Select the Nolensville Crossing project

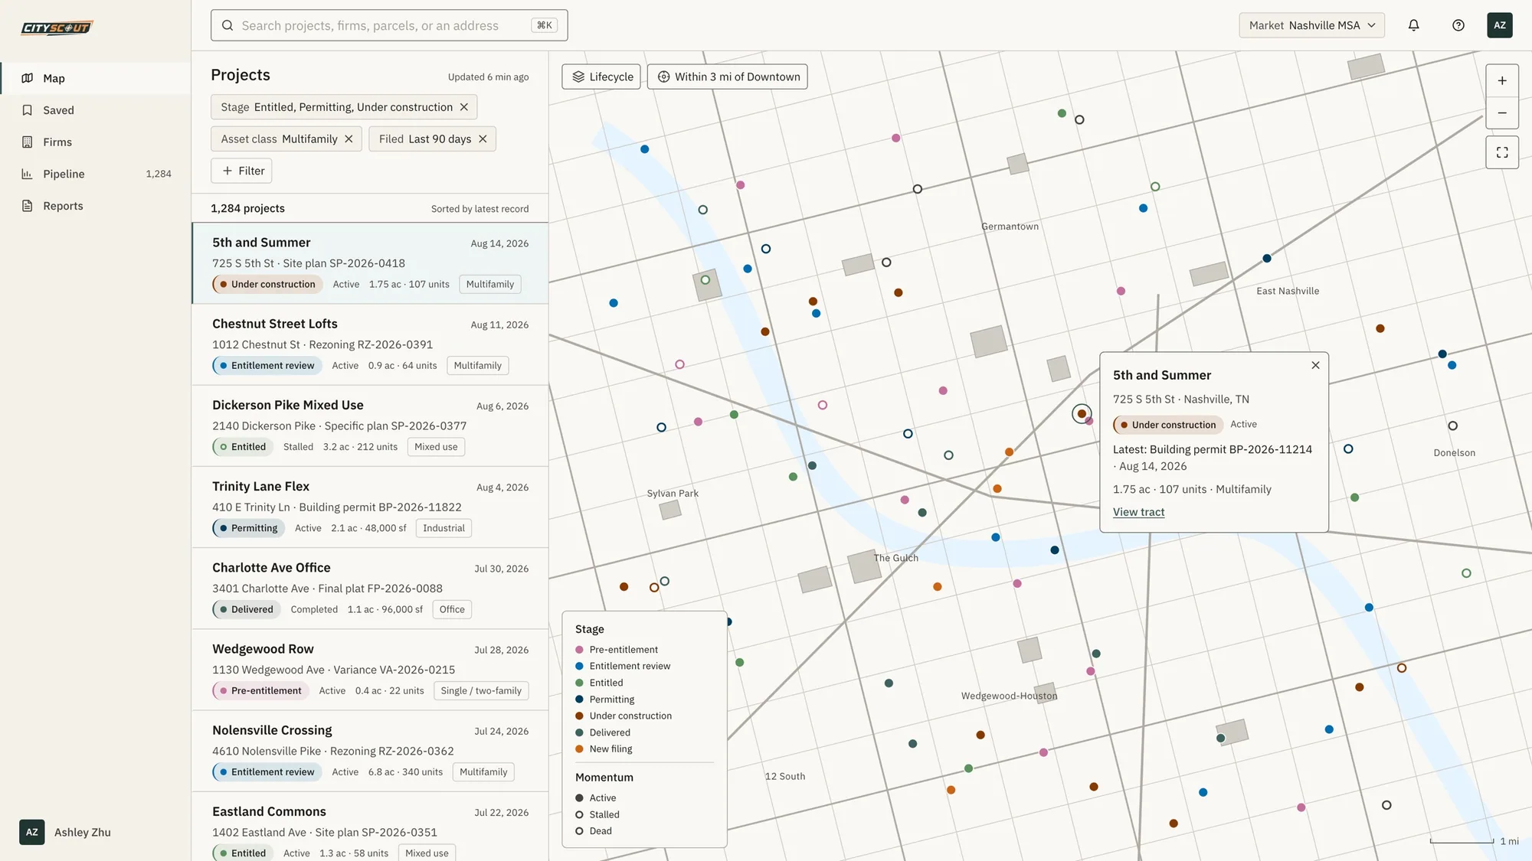tap(370, 751)
